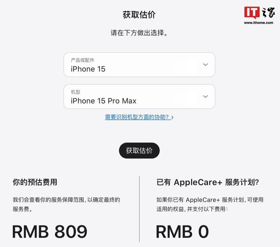This screenshot has height=247, width=280.
Task: Expand chevron on the 机型 field
Action: pyautogui.click(x=205, y=96)
